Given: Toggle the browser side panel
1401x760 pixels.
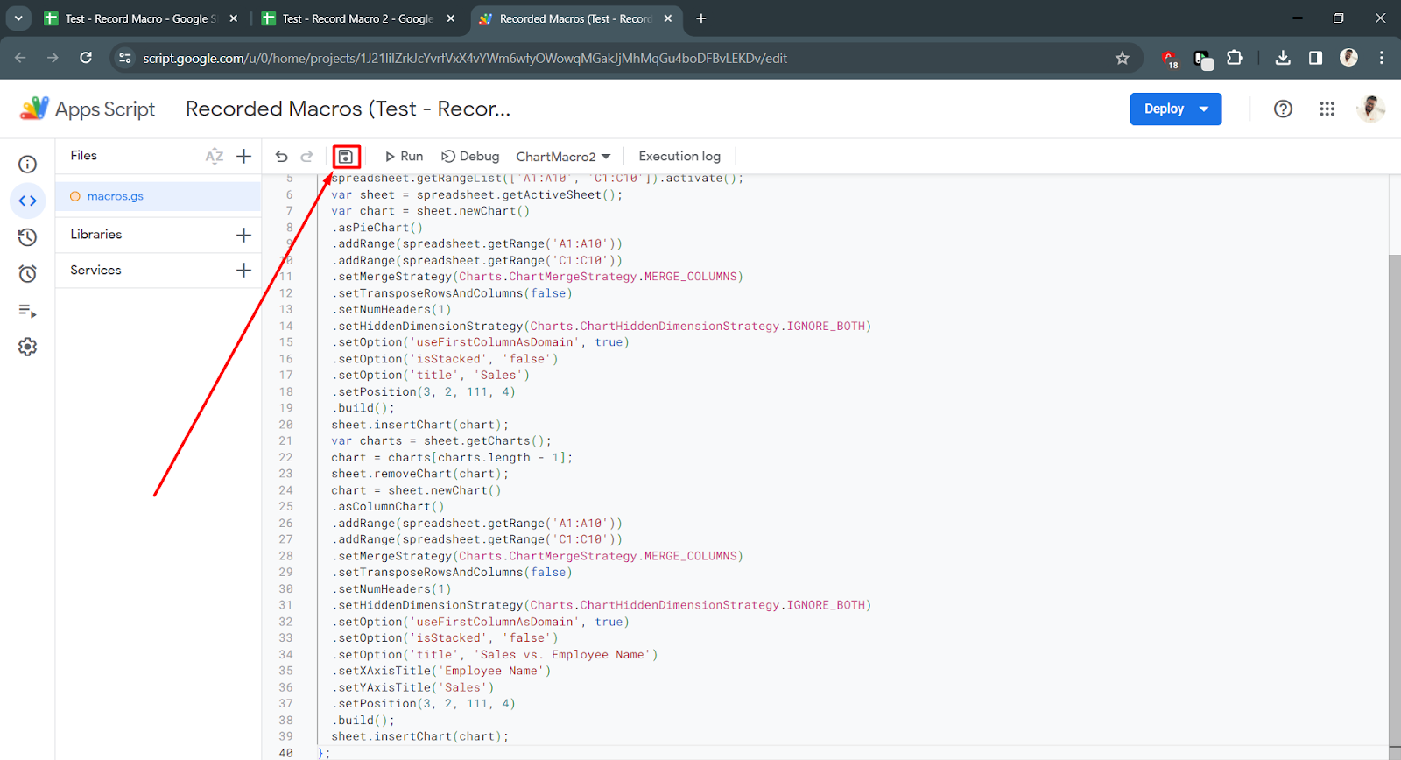Looking at the screenshot, I should point(1315,59).
